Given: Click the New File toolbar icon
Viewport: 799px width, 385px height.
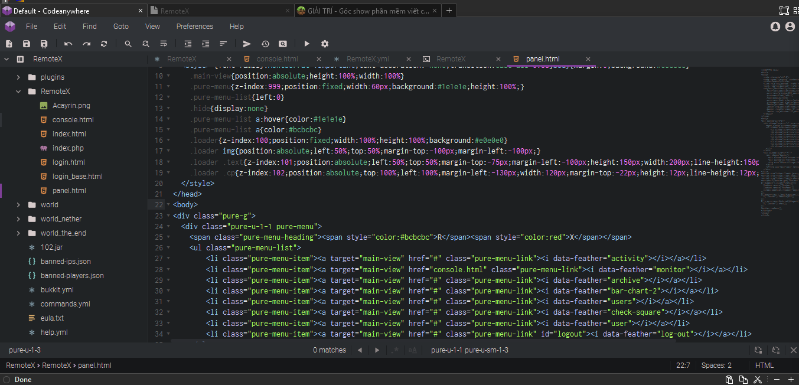Looking at the screenshot, I should pyautogui.click(x=9, y=44).
